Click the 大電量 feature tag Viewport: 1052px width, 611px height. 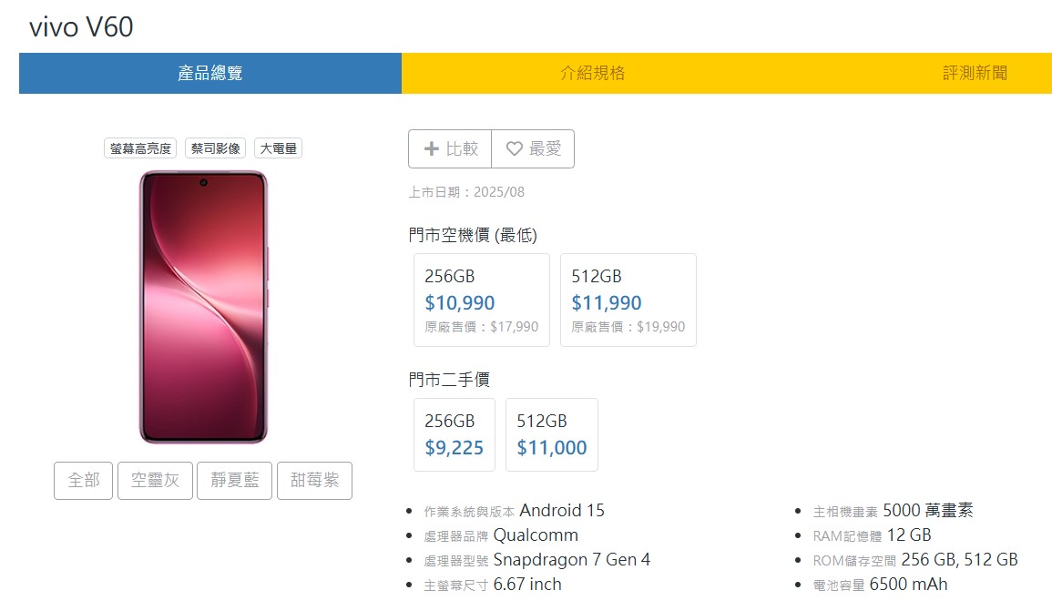click(278, 148)
